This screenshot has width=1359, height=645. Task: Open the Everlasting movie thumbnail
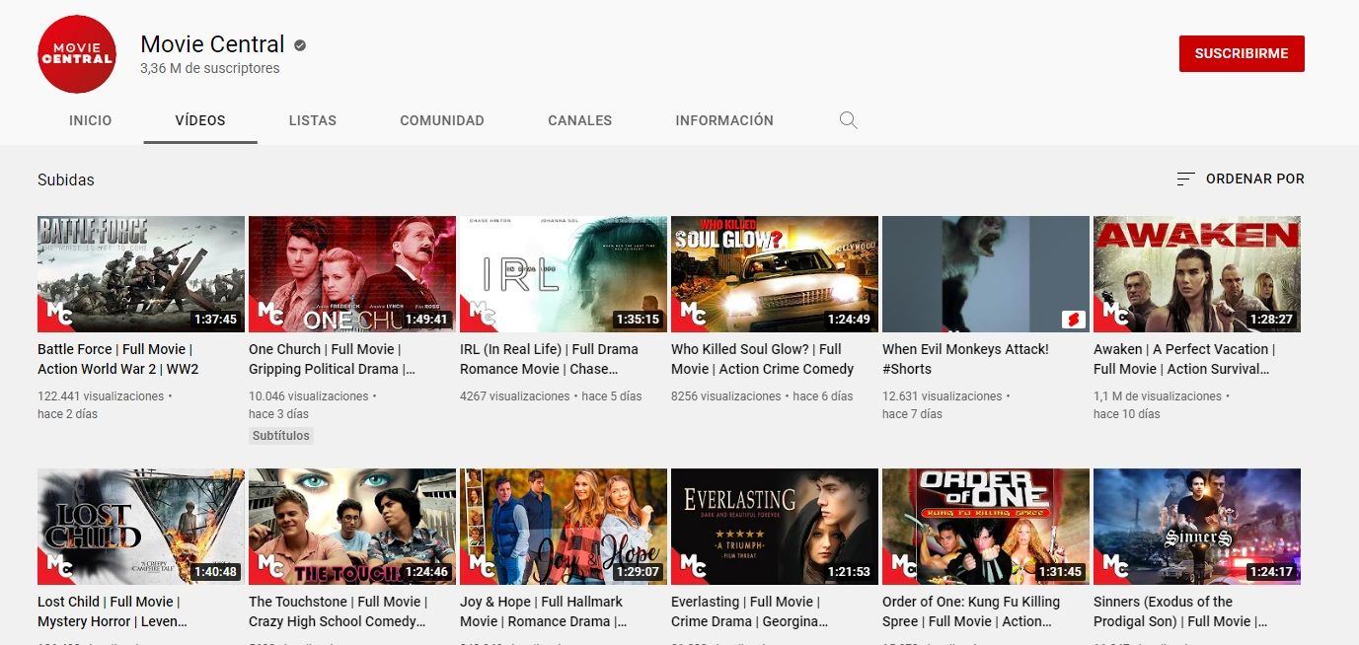(x=775, y=527)
